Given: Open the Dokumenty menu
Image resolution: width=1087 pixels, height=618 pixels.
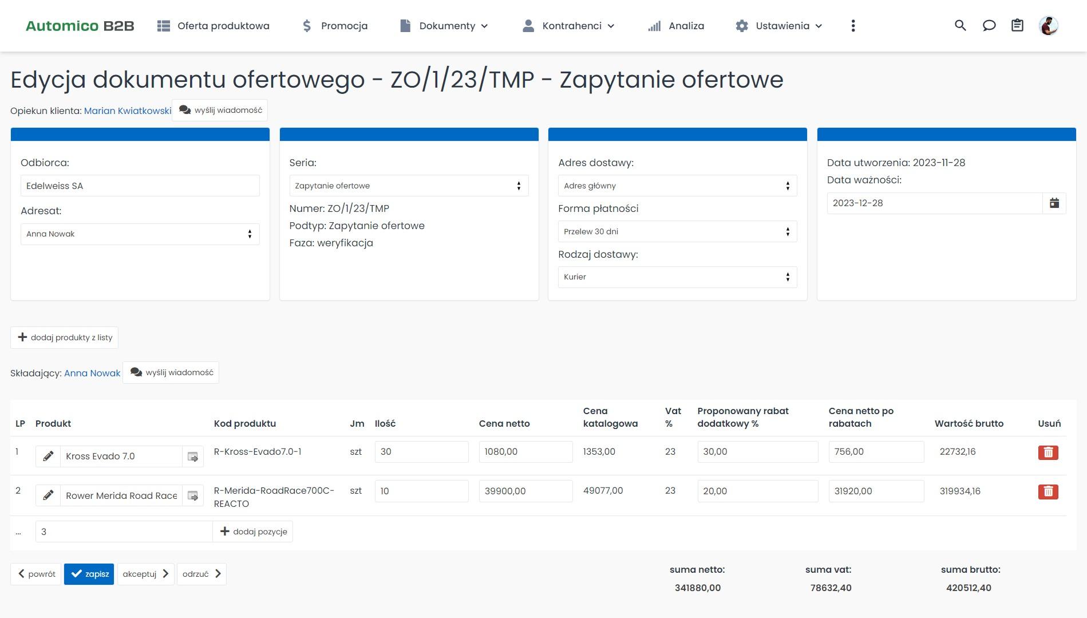Looking at the screenshot, I should tap(444, 26).
